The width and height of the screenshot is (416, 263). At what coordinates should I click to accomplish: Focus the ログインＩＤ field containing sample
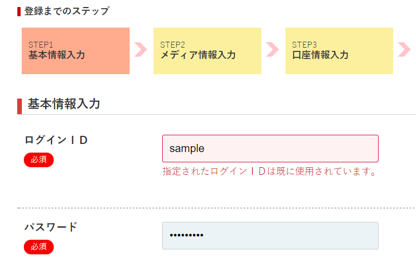click(270, 148)
